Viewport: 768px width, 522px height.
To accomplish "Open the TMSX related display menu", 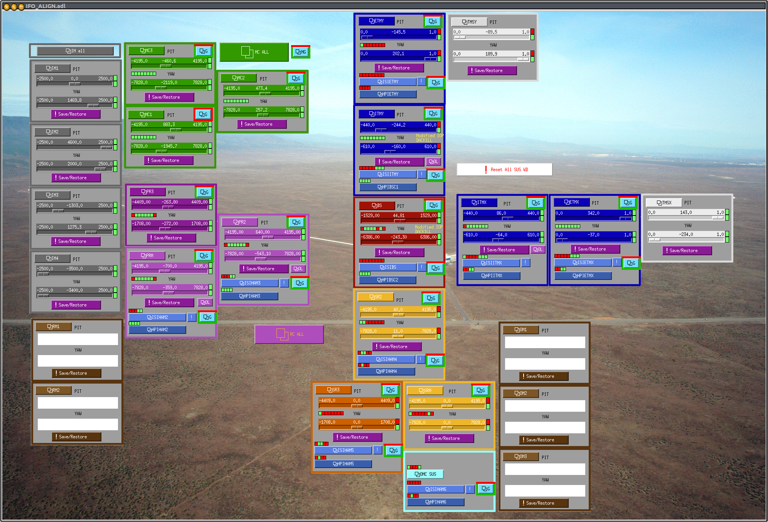I will [x=664, y=202].
